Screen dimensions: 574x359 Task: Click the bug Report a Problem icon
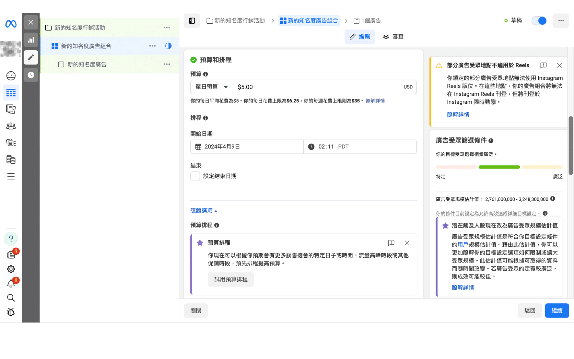(11, 312)
